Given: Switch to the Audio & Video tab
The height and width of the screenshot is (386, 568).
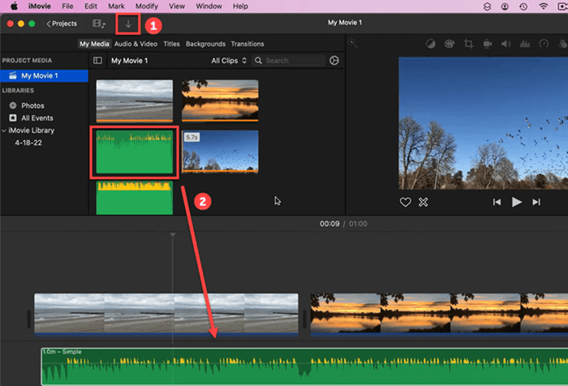Looking at the screenshot, I should (136, 44).
